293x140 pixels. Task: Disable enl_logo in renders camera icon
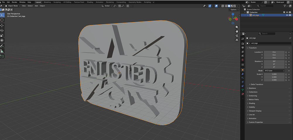coord(290,15)
